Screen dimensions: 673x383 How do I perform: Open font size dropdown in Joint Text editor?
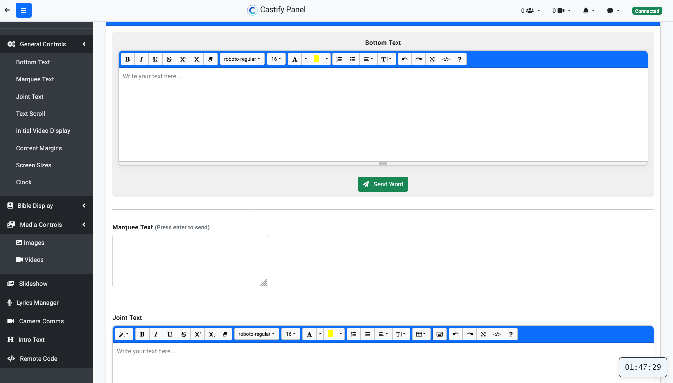291,334
